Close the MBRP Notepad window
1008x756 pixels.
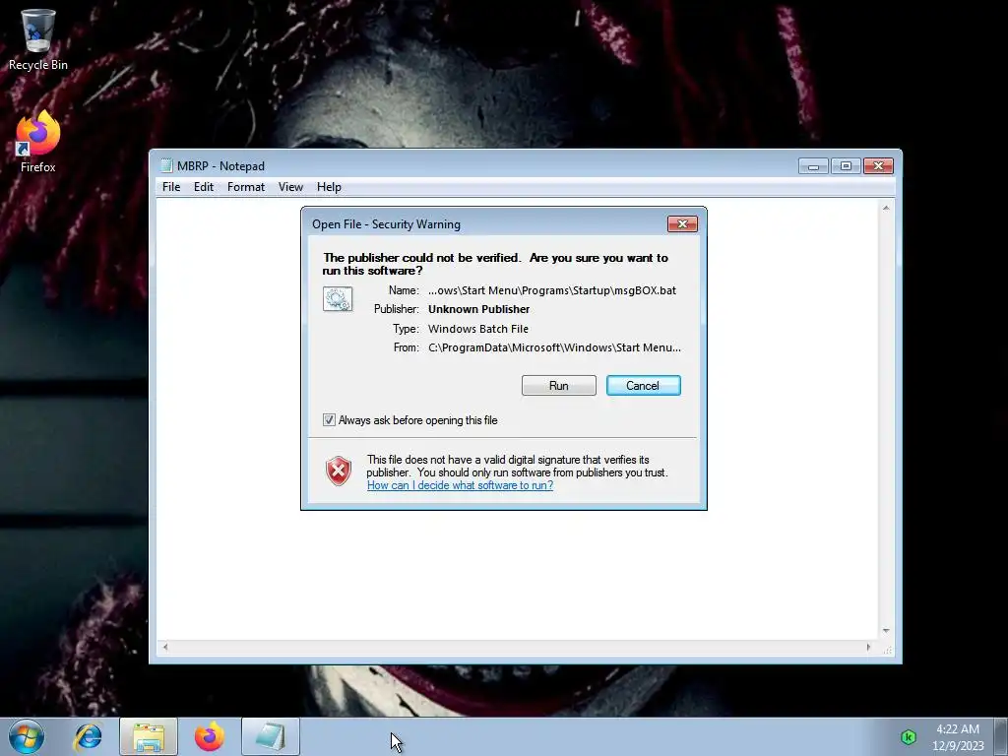tap(879, 165)
